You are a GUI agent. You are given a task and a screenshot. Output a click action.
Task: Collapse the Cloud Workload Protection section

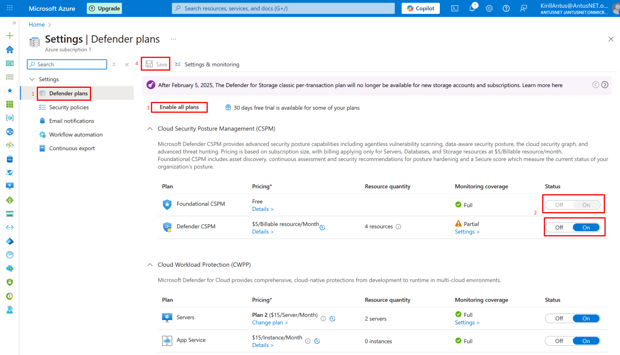[150, 265]
